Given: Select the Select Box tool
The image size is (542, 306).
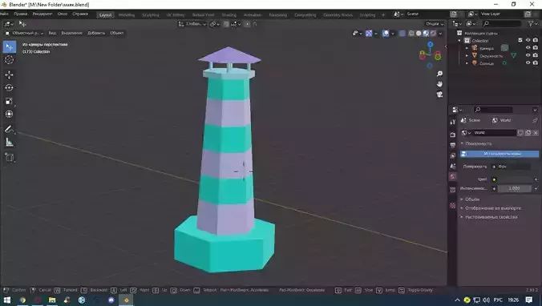Looking at the screenshot, I should pos(10,47).
